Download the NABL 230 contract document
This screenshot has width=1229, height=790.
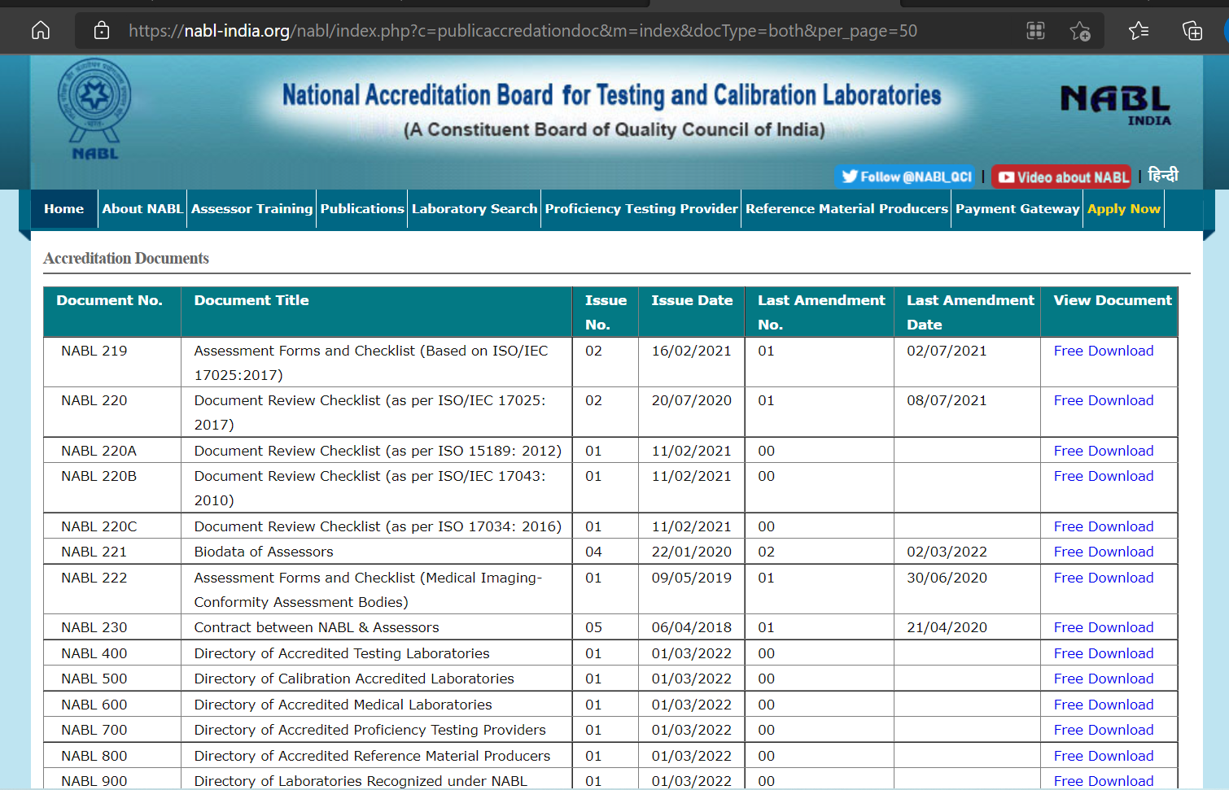tap(1104, 627)
